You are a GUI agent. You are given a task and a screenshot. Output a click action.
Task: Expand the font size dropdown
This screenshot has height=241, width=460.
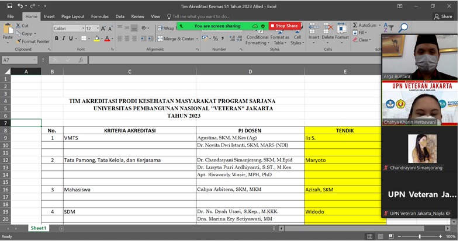[97, 28]
